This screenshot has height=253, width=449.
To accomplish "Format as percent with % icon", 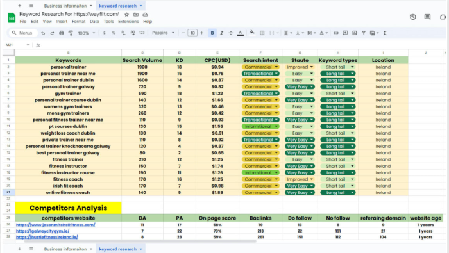I will tap(114, 33).
